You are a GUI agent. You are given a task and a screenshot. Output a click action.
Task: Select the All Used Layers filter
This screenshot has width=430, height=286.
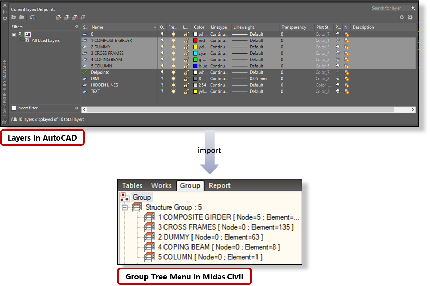click(x=45, y=40)
